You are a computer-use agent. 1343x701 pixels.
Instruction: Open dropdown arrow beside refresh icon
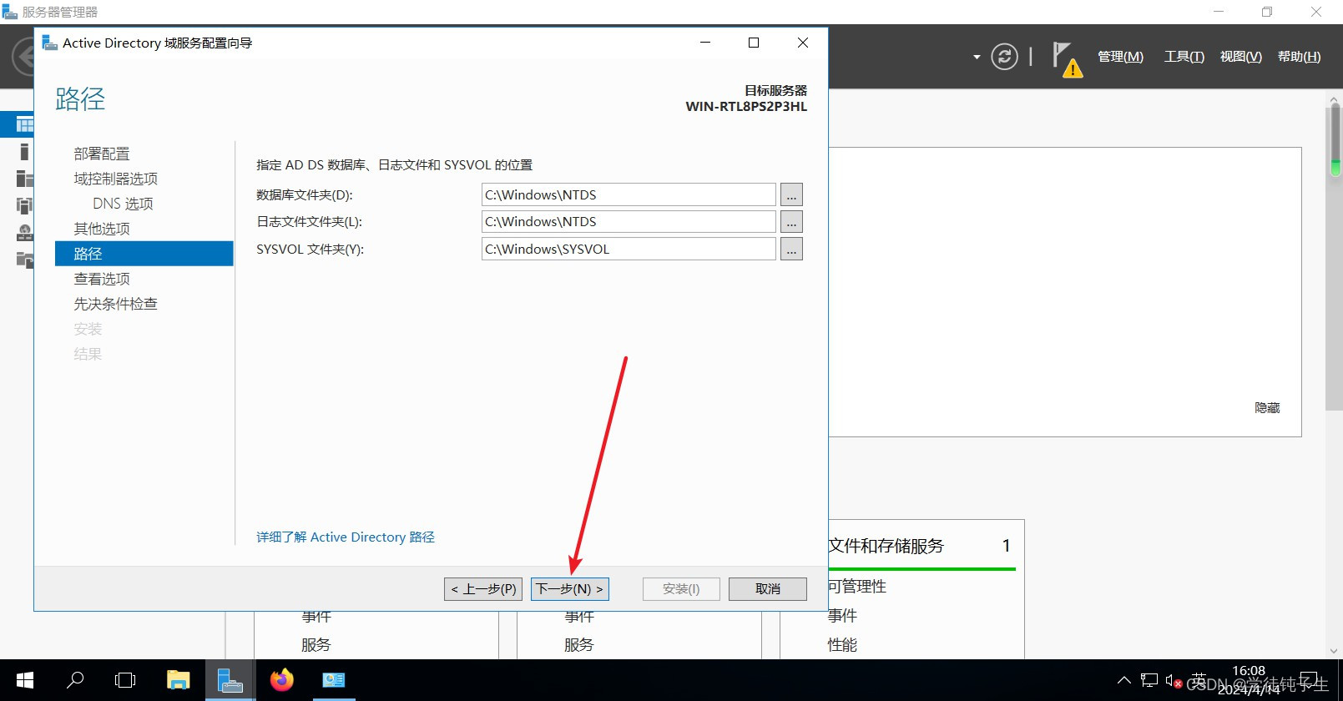pos(977,58)
